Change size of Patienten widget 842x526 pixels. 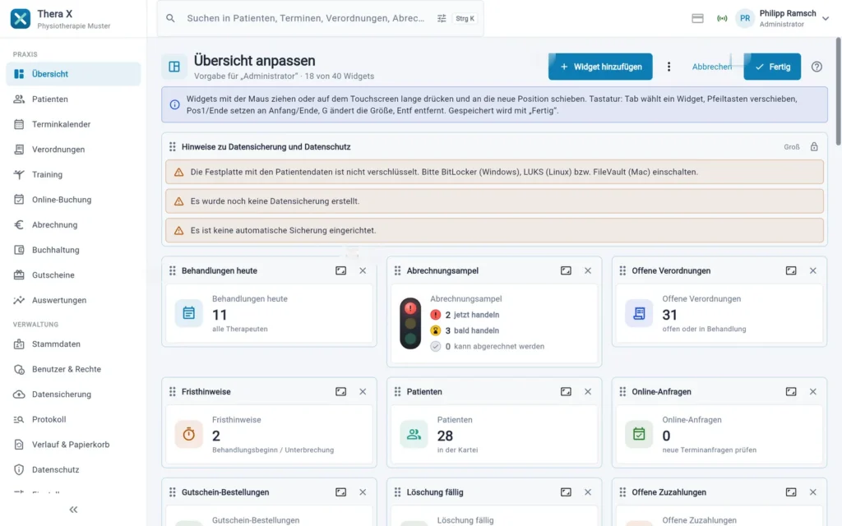[x=566, y=392]
